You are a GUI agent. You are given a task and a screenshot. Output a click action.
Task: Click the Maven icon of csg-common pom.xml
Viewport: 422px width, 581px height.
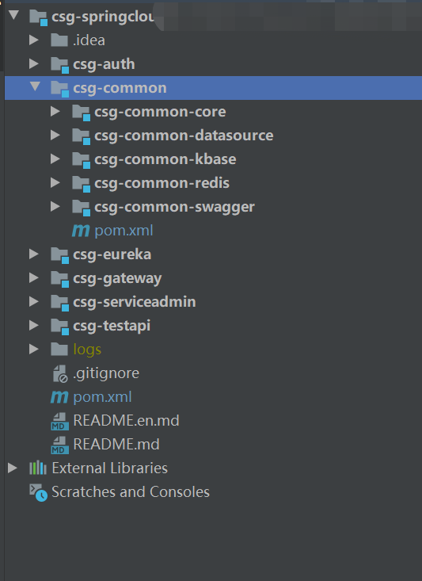click(x=81, y=231)
